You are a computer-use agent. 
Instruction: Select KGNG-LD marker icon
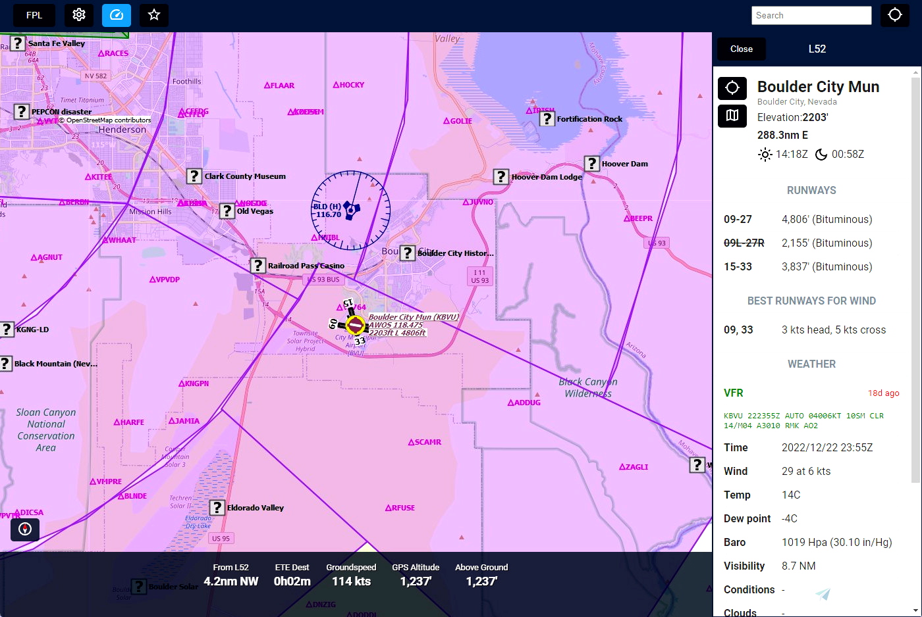(6, 329)
